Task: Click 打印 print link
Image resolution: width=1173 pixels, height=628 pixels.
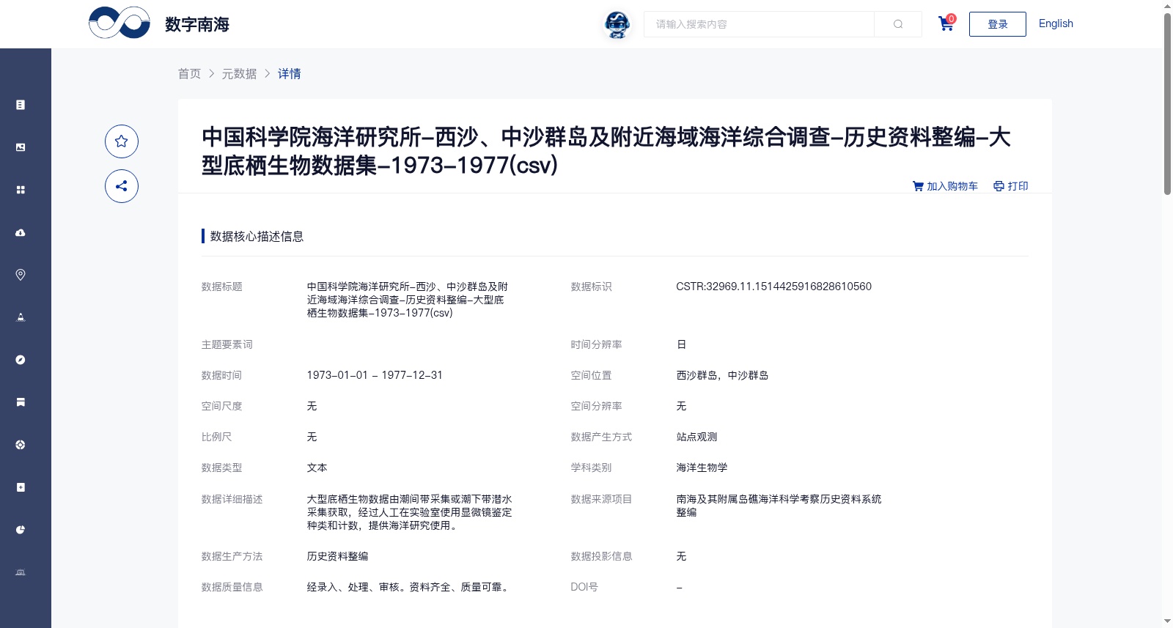Action: click(x=1011, y=186)
